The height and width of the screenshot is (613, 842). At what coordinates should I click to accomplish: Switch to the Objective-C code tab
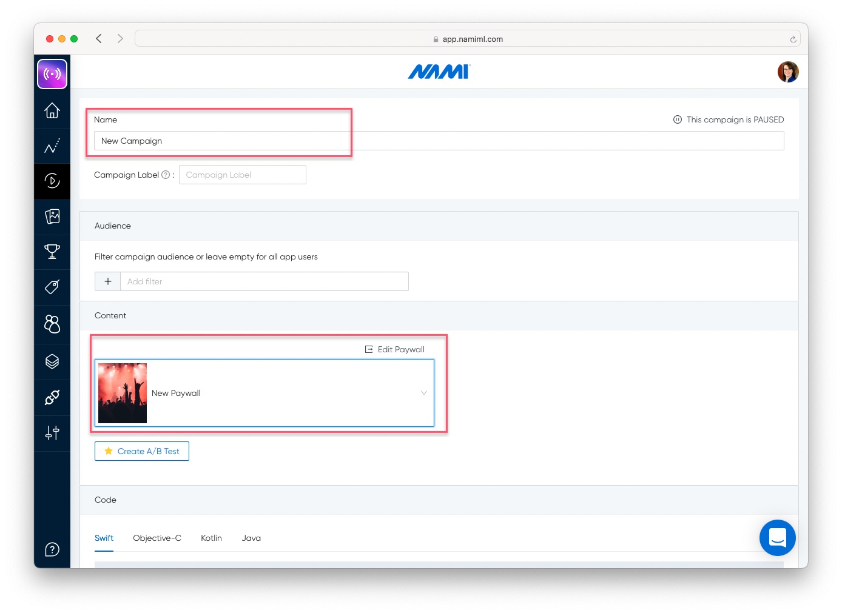[157, 538]
